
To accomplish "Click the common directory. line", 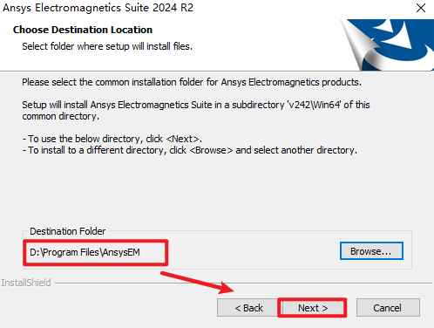I will [x=61, y=116].
